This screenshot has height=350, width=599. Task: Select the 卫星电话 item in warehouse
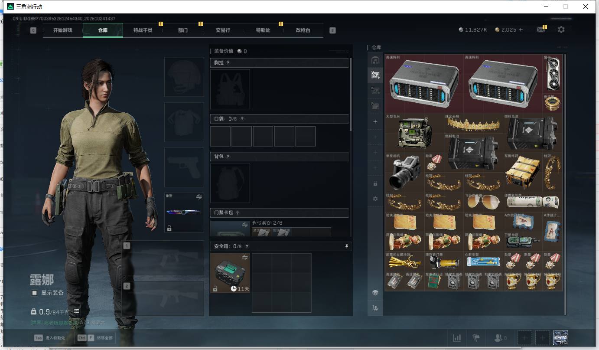pyautogui.click(x=523, y=241)
